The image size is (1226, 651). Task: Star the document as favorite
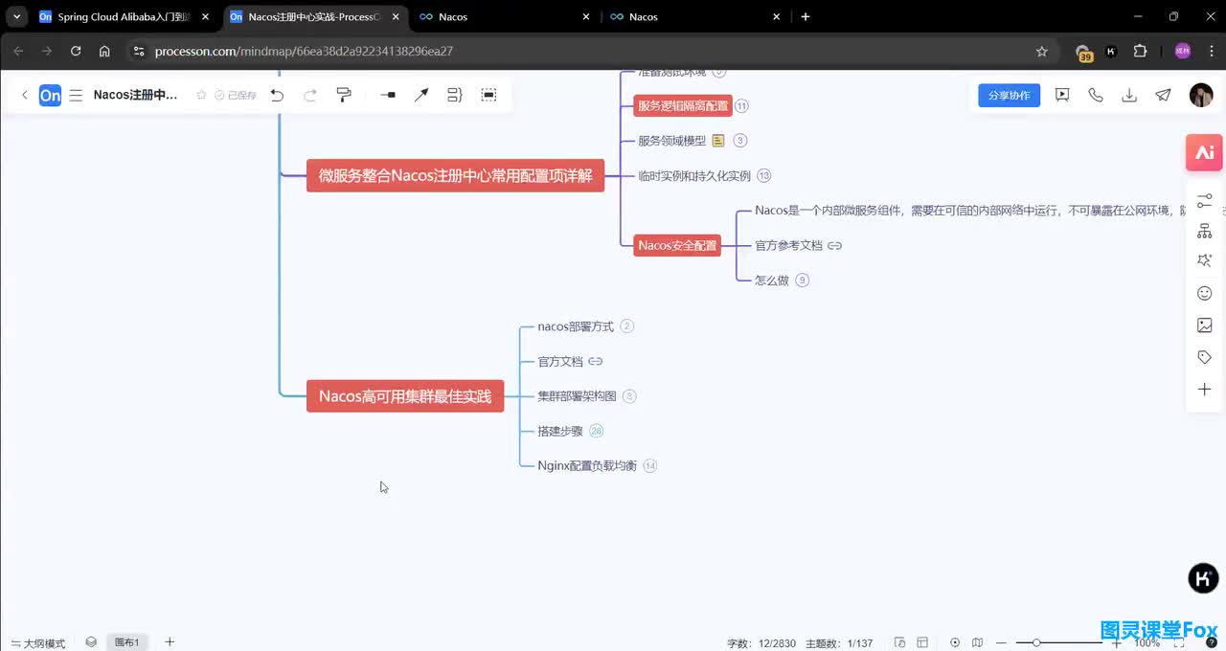pyautogui.click(x=201, y=95)
